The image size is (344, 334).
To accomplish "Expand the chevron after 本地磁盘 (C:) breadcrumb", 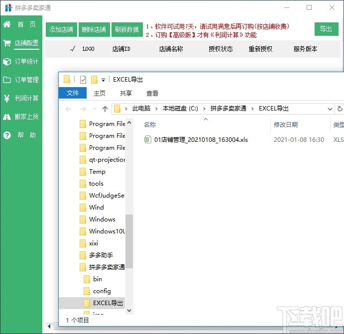I will pyautogui.click(x=204, y=109).
